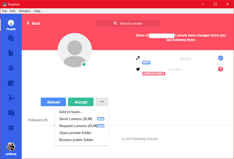Image resolution: width=234 pixels, height=159 pixels.
Task: Open the Settings gear in sidebar
Action: click(x=11, y=128)
